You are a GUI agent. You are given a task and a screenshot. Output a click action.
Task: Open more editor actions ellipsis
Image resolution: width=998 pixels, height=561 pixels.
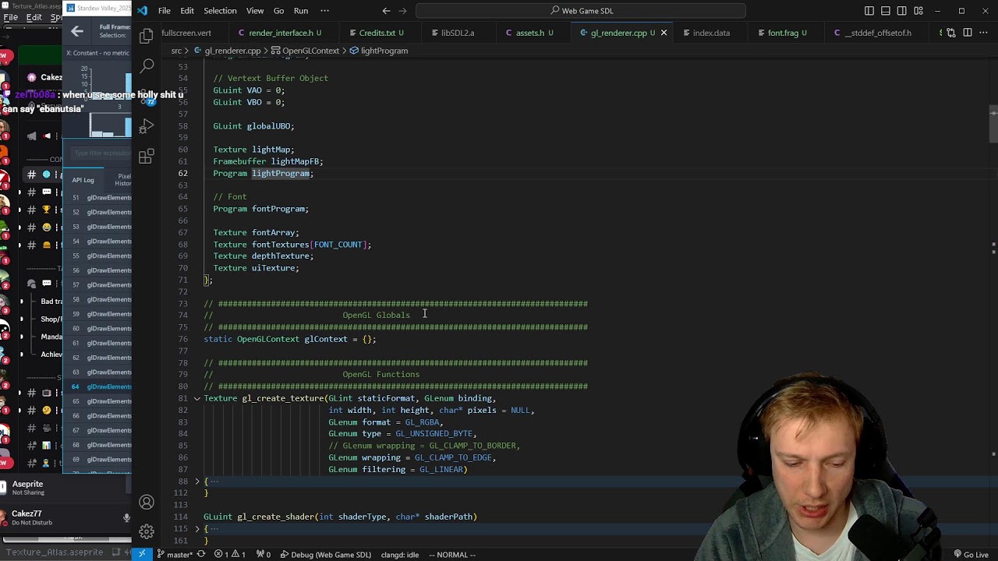click(984, 33)
